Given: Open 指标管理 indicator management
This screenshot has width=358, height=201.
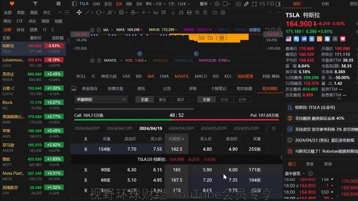Looking at the screenshot, I should click(245, 76).
